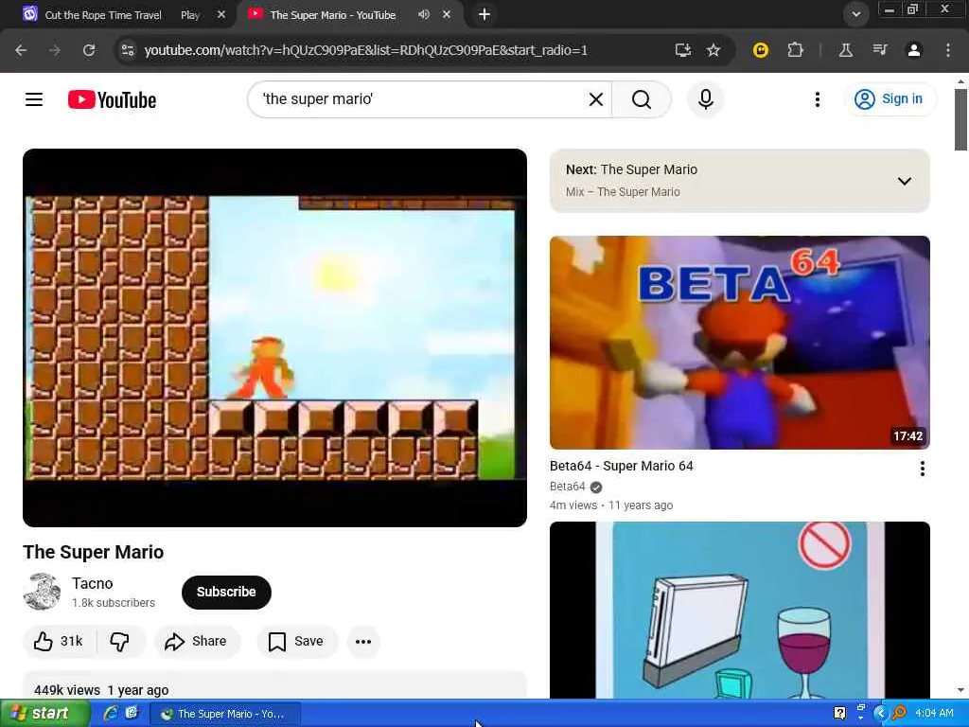Close the Cut the Rope tab
Image resolution: width=969 pixels, height=727 pixels.
tap(221, 15)
